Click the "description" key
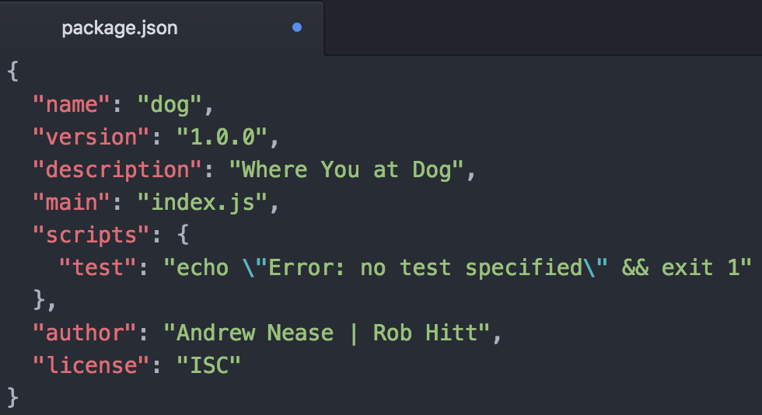 pyautogui.click(x=117, y=169)
